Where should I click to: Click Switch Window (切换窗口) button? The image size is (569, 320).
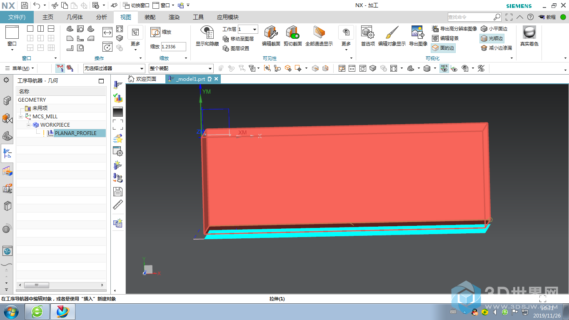[x=136, y=5]
